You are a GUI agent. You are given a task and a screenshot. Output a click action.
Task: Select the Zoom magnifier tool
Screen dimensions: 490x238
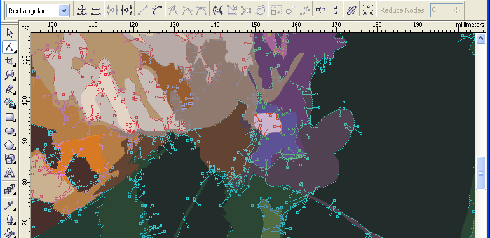(10, 75)
